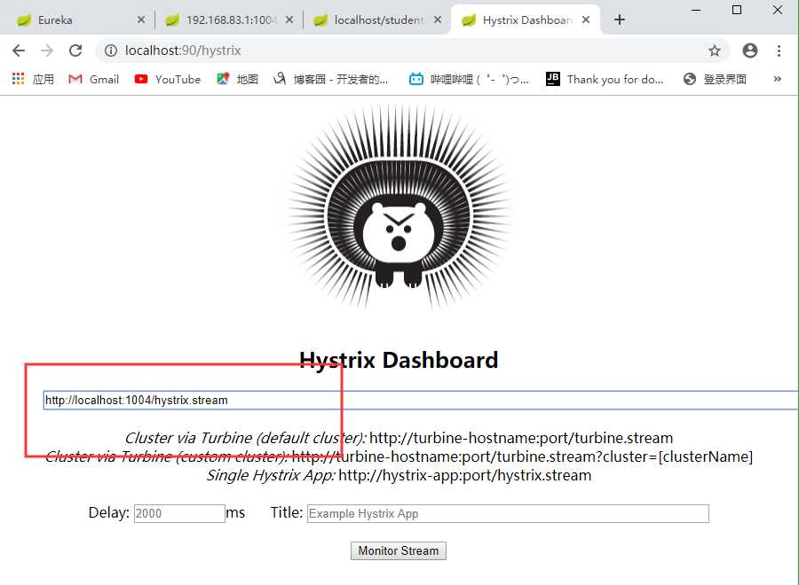
Task: Click the Hystrix hedgehog logo image
Action: click(399, 207)
